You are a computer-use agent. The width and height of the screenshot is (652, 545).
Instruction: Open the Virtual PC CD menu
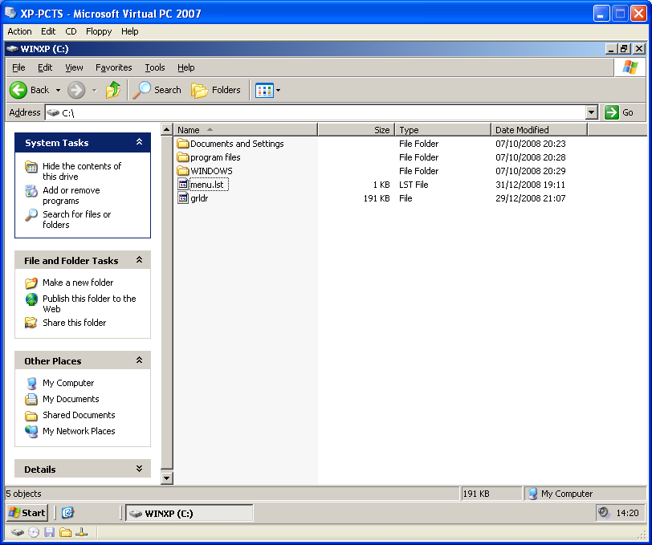(71, 31)
